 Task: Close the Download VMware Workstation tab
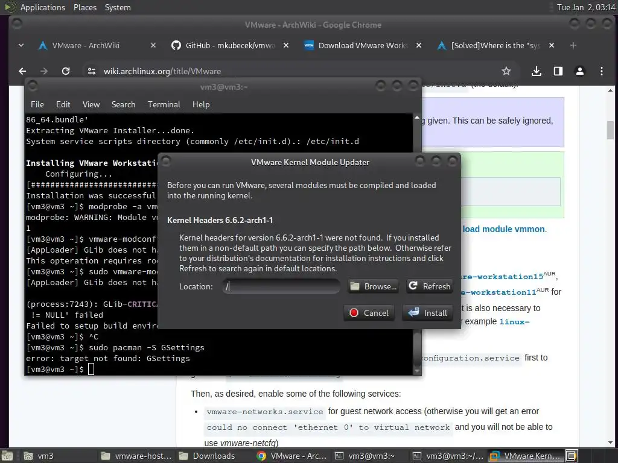[x=419, y=46]
